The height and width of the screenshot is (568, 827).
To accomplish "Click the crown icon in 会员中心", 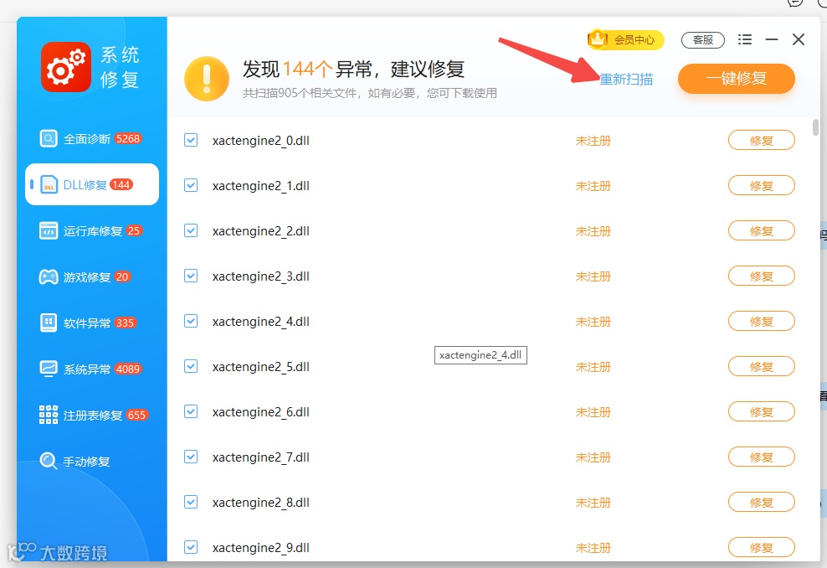I will 598,39.
